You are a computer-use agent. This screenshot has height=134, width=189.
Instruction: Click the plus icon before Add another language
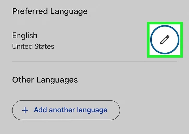point(25,110)
